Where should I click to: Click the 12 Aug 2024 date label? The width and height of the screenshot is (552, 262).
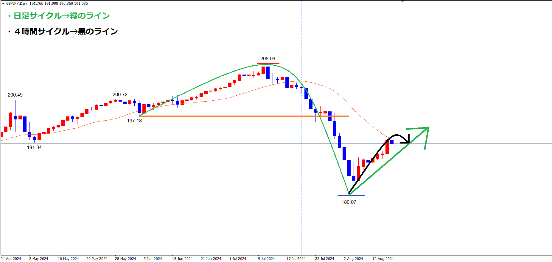point(383,258)
